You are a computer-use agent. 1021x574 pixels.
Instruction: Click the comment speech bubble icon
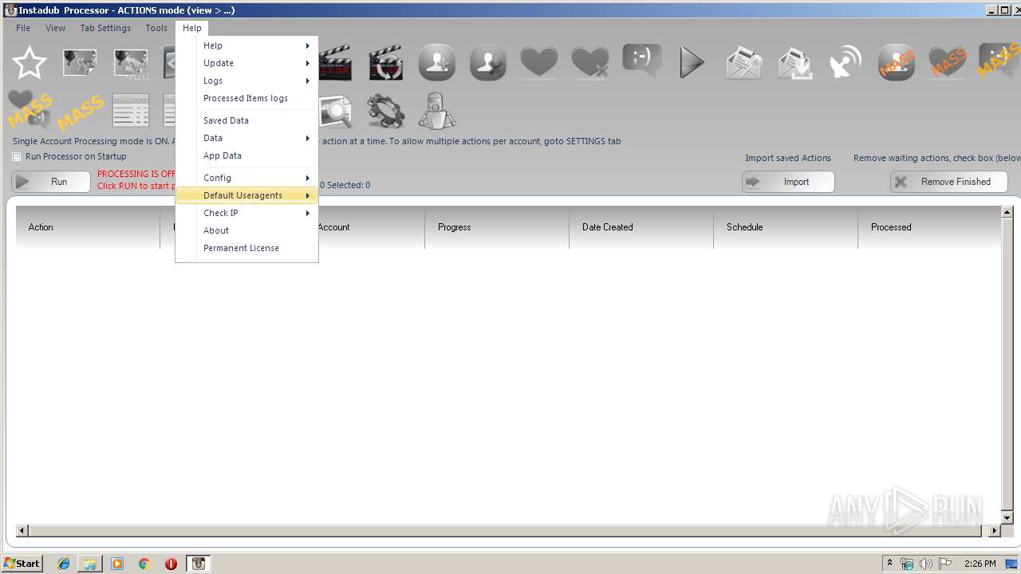click(x=642, y=61)
